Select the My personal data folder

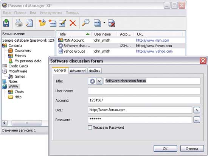tap(28, 61)
